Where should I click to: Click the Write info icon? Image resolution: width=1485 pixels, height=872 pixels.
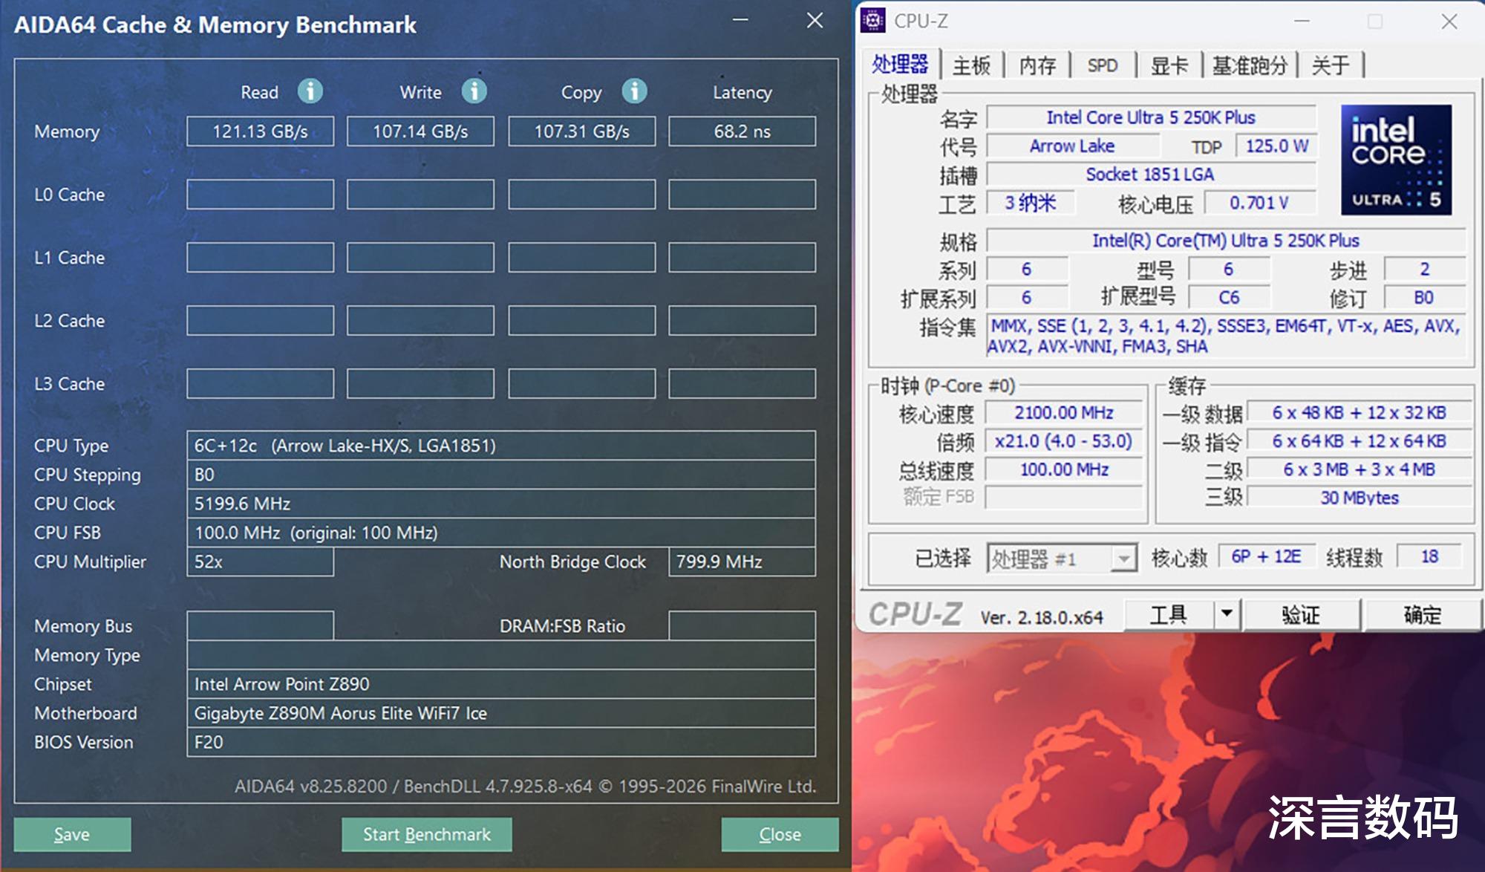click(x=474, y=91)
